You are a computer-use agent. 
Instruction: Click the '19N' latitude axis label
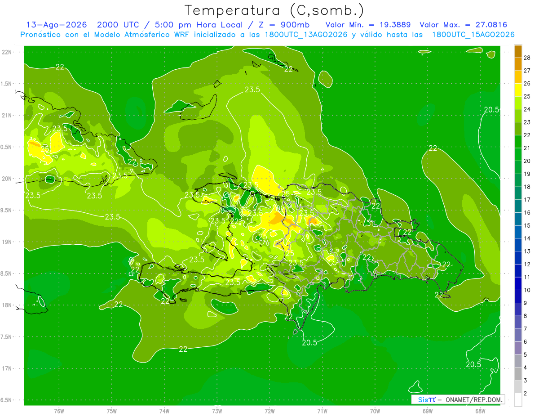7,242
